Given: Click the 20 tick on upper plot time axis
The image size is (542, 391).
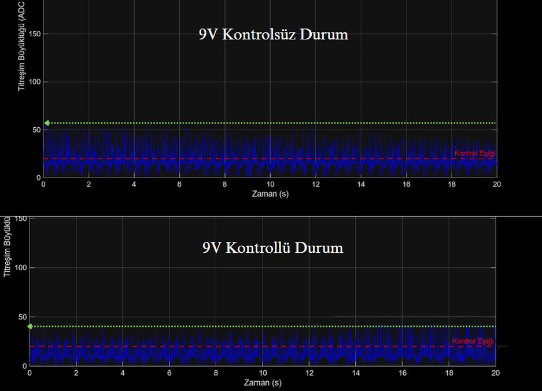Looking at the screenshot, I should [x=496, y=185].
